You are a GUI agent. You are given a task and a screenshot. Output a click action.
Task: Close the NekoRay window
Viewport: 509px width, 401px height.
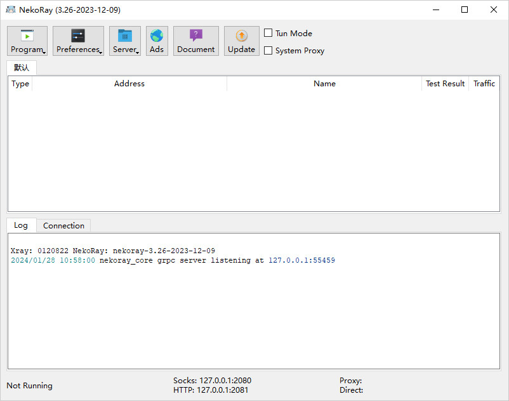click(x=493, y=10)
